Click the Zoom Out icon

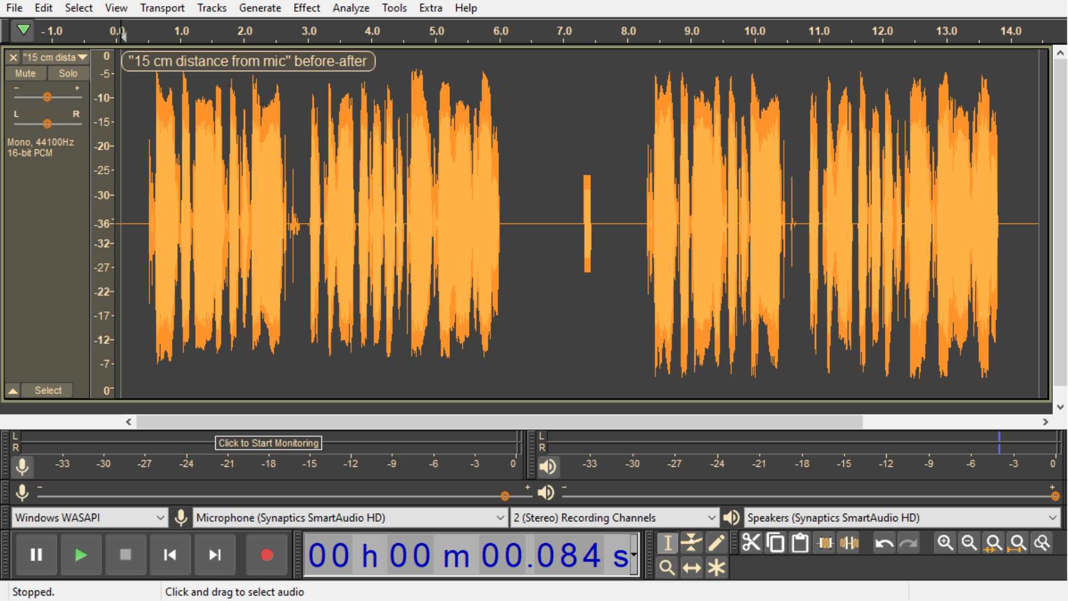(x=970, y=543)
